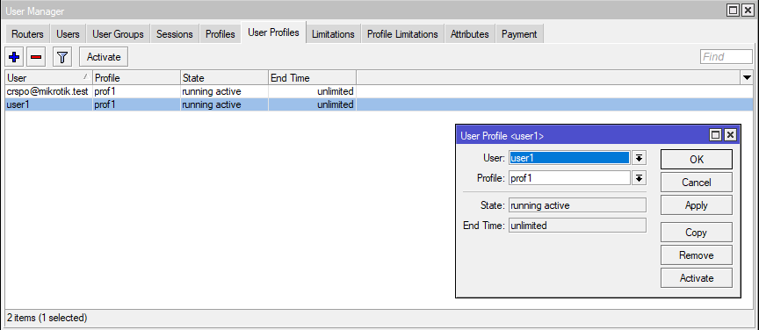
Task: Confirm the dialog with OK
Action: click(x=696, y=159)
